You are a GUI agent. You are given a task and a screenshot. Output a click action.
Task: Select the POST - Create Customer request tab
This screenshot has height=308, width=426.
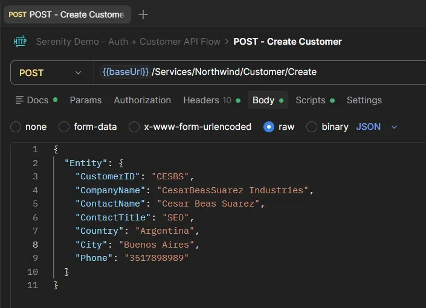click(x=68, y=14)
